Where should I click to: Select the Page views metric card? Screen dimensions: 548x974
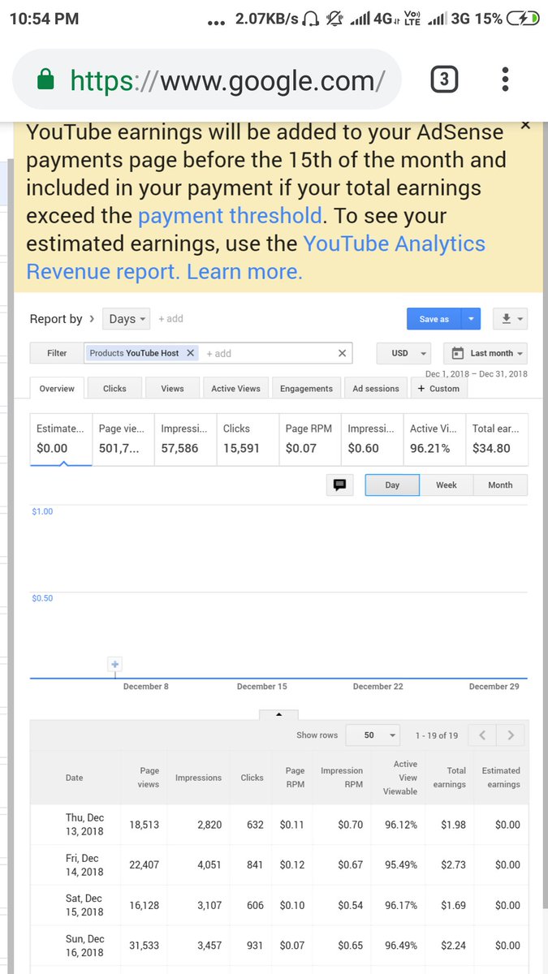point(123,438)
